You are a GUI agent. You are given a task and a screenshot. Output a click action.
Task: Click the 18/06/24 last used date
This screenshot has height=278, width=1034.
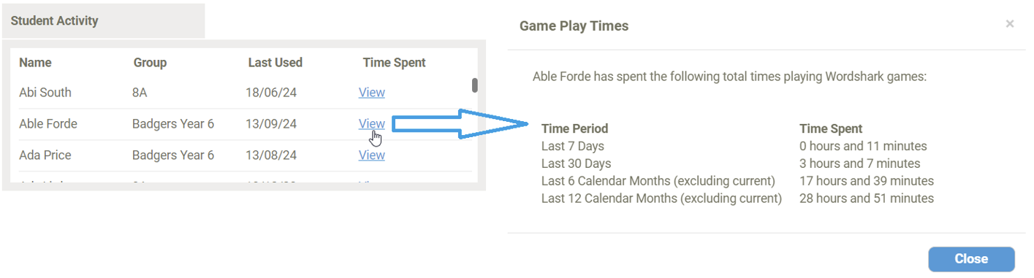(271, 93)
